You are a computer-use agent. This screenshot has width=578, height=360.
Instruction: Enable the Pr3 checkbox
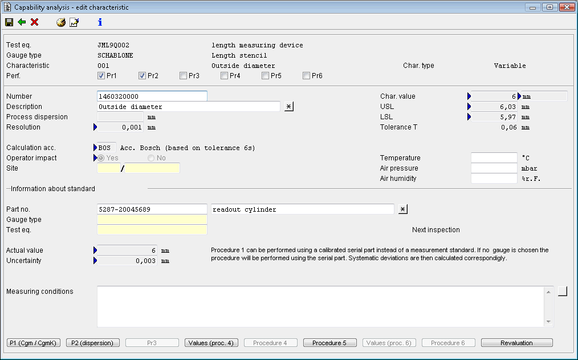pos(183,76)
